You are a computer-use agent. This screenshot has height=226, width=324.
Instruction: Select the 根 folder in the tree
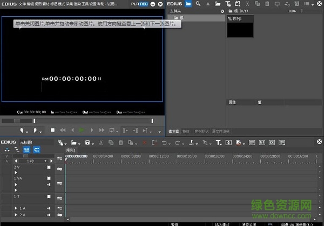click(181, 18)
